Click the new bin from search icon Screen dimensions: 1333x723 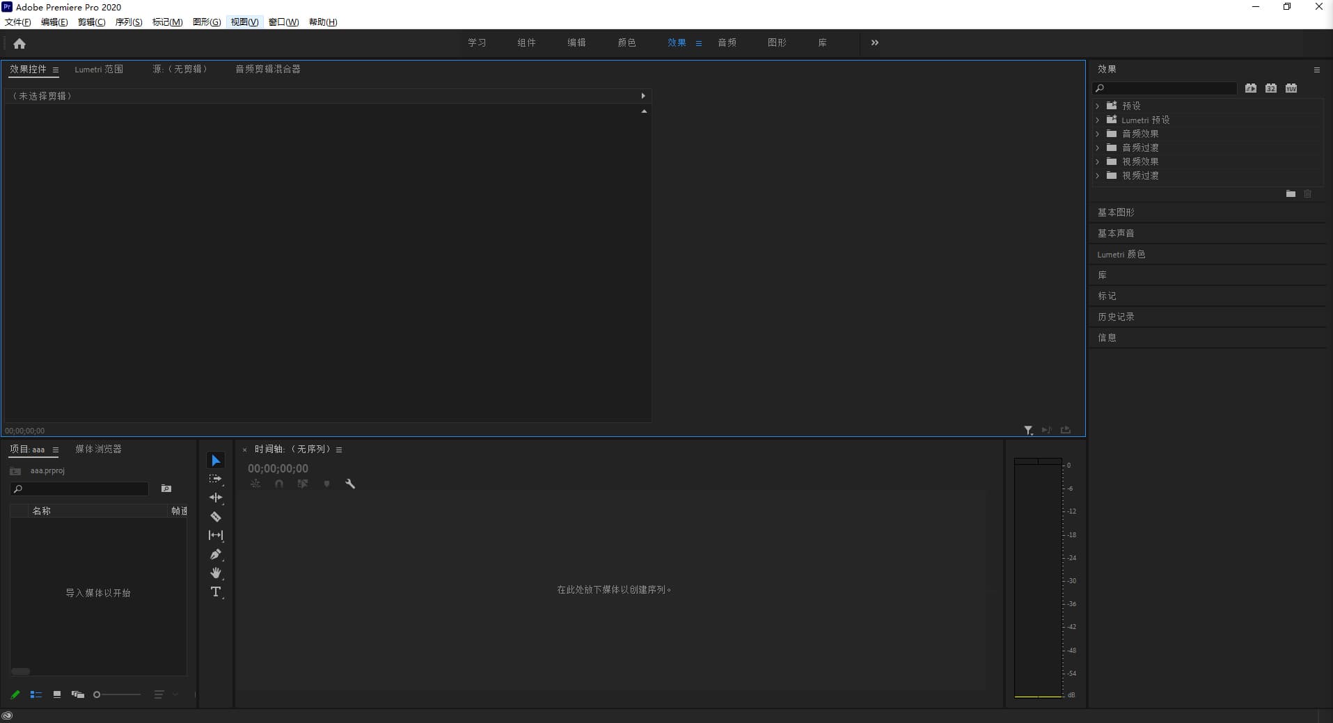tap(166, 489)
